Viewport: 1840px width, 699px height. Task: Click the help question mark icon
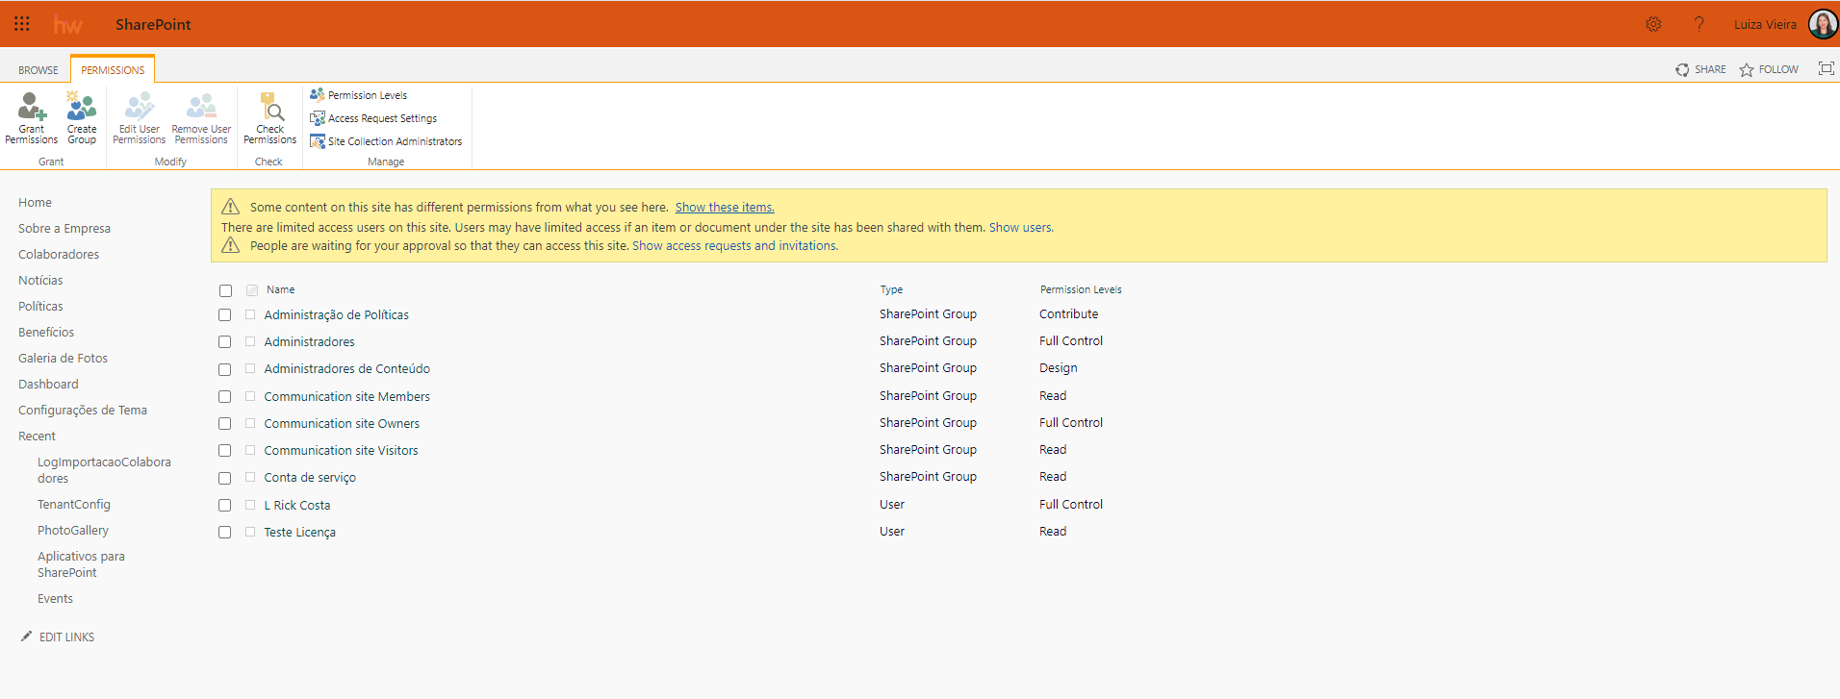click(1699, 24)
